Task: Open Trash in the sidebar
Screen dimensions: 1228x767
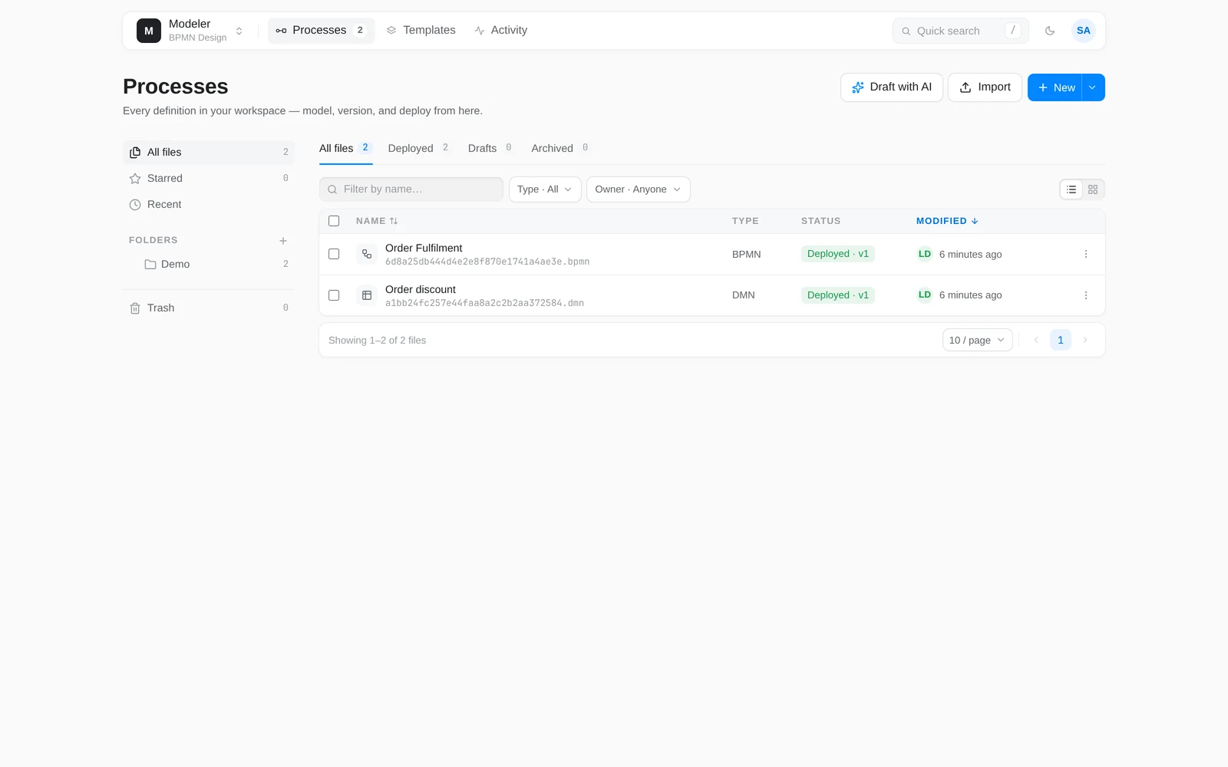Action: tap(209, 308)
